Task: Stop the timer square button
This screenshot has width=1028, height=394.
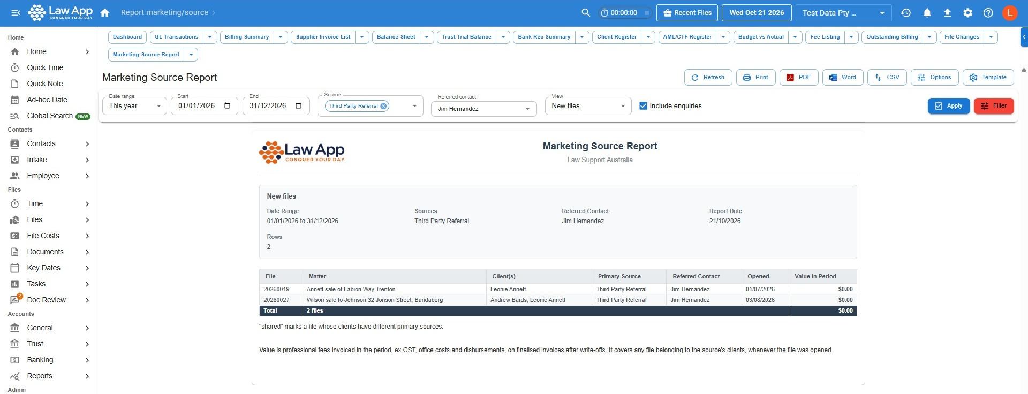Action: (x=647, y=13)
